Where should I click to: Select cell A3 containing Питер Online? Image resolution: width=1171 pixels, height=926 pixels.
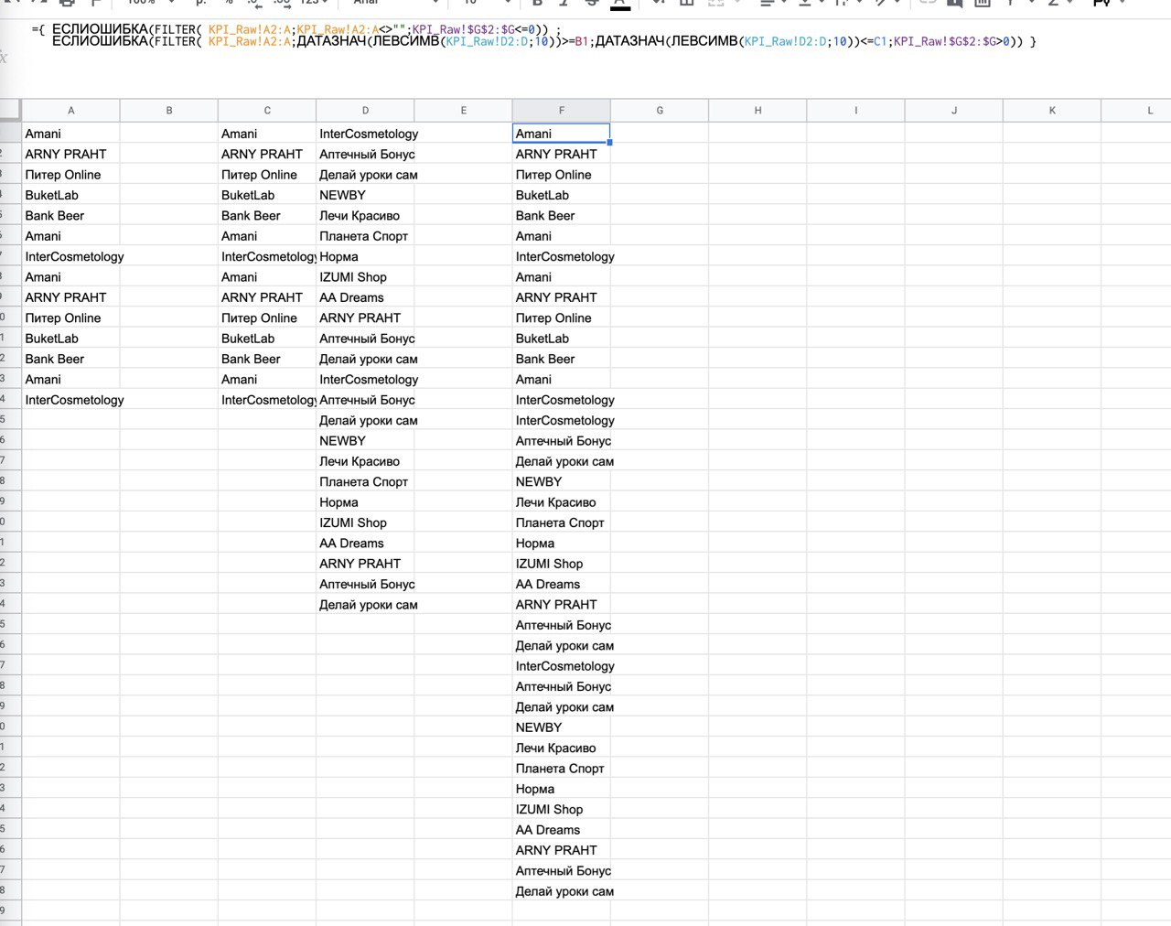click(71, 175)
